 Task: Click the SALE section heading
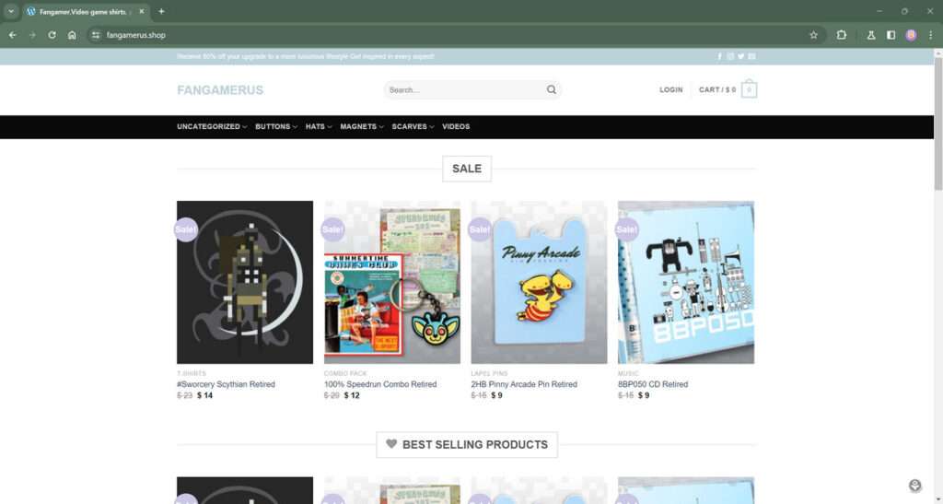click(467, 169)
